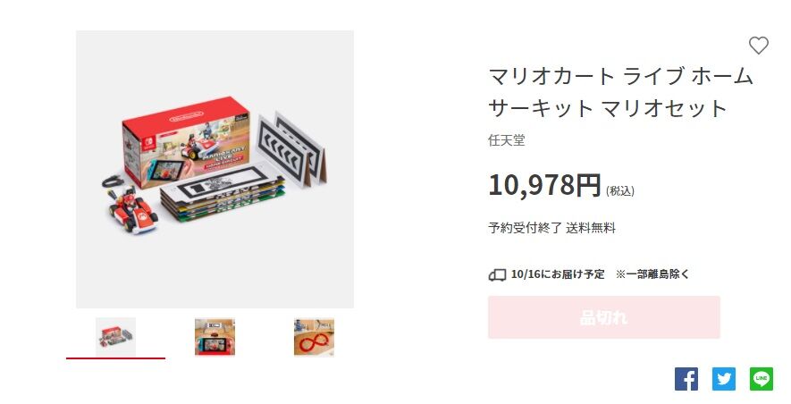
Task: Share this product on Facebook
Action: (x=686, y=379)
